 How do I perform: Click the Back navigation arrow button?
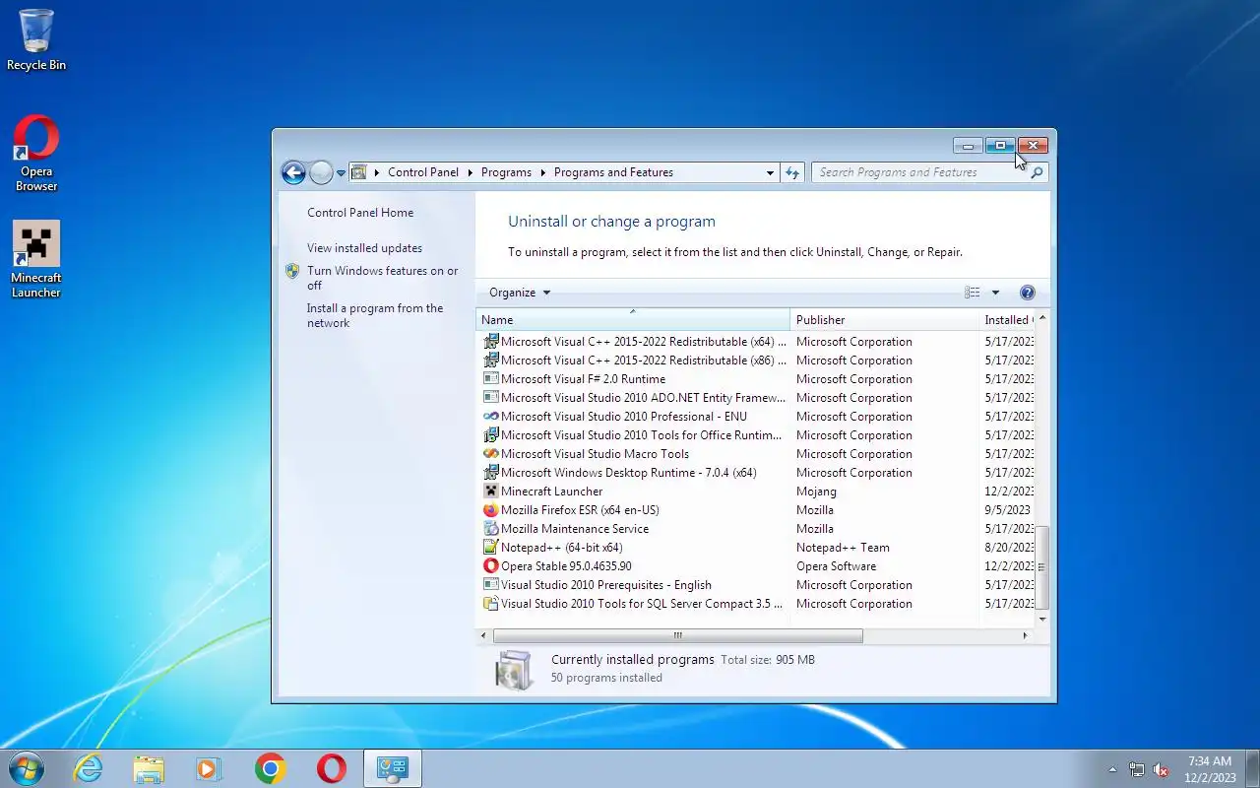293,172
